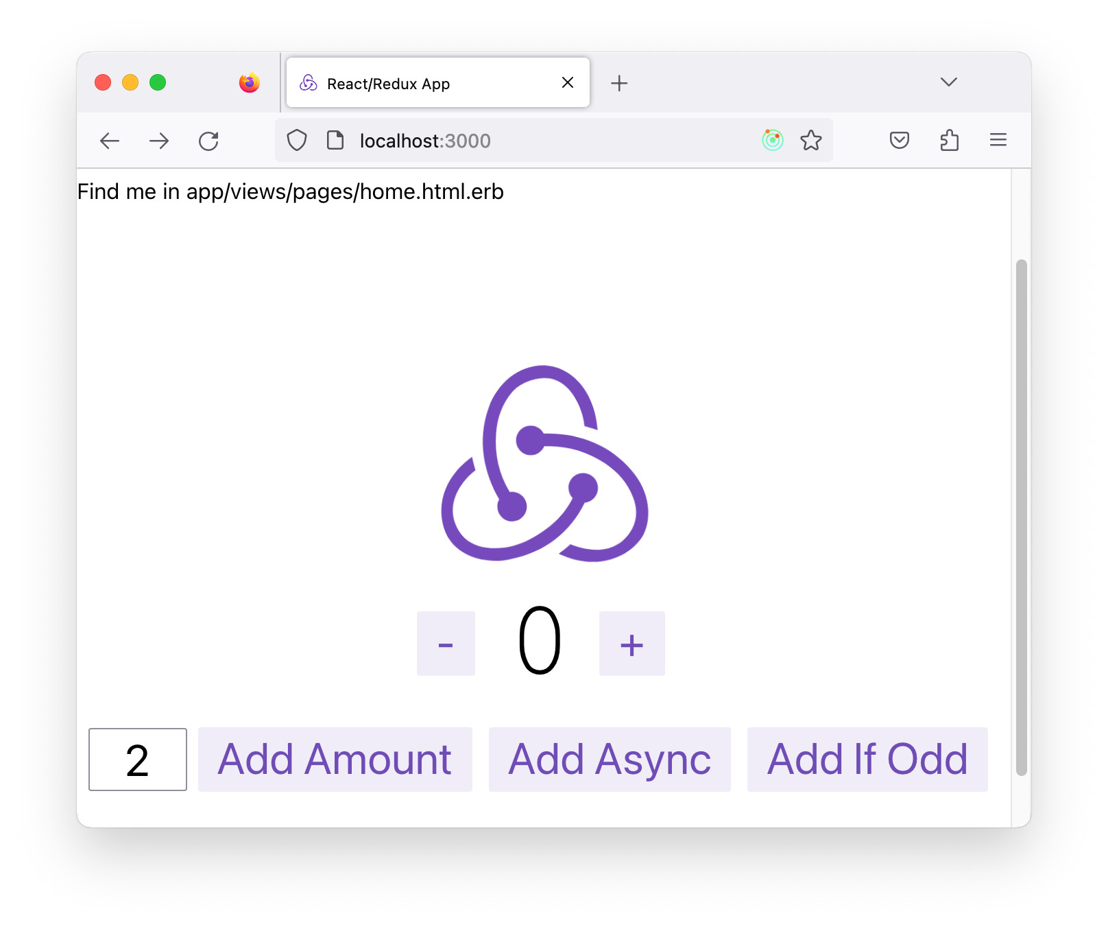Open the Extensions puzzle piece menu
The width and height of the screenshot is (1108, 929).
point(949,141)
